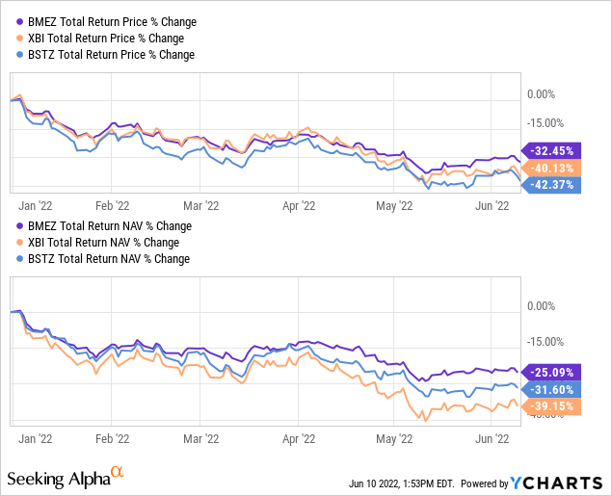Click Apr '22 label on top chart axis
Viewport: 612px width, 496px height.
[x=299, y=206]
